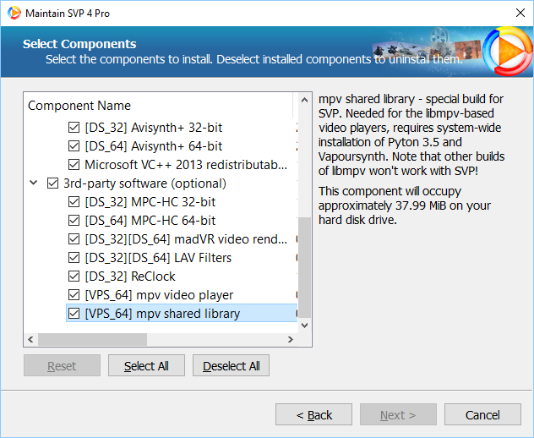The height and width of the screenshot is (438, 534).
Task: Select the mpv video player row
Action: (159, 295)
